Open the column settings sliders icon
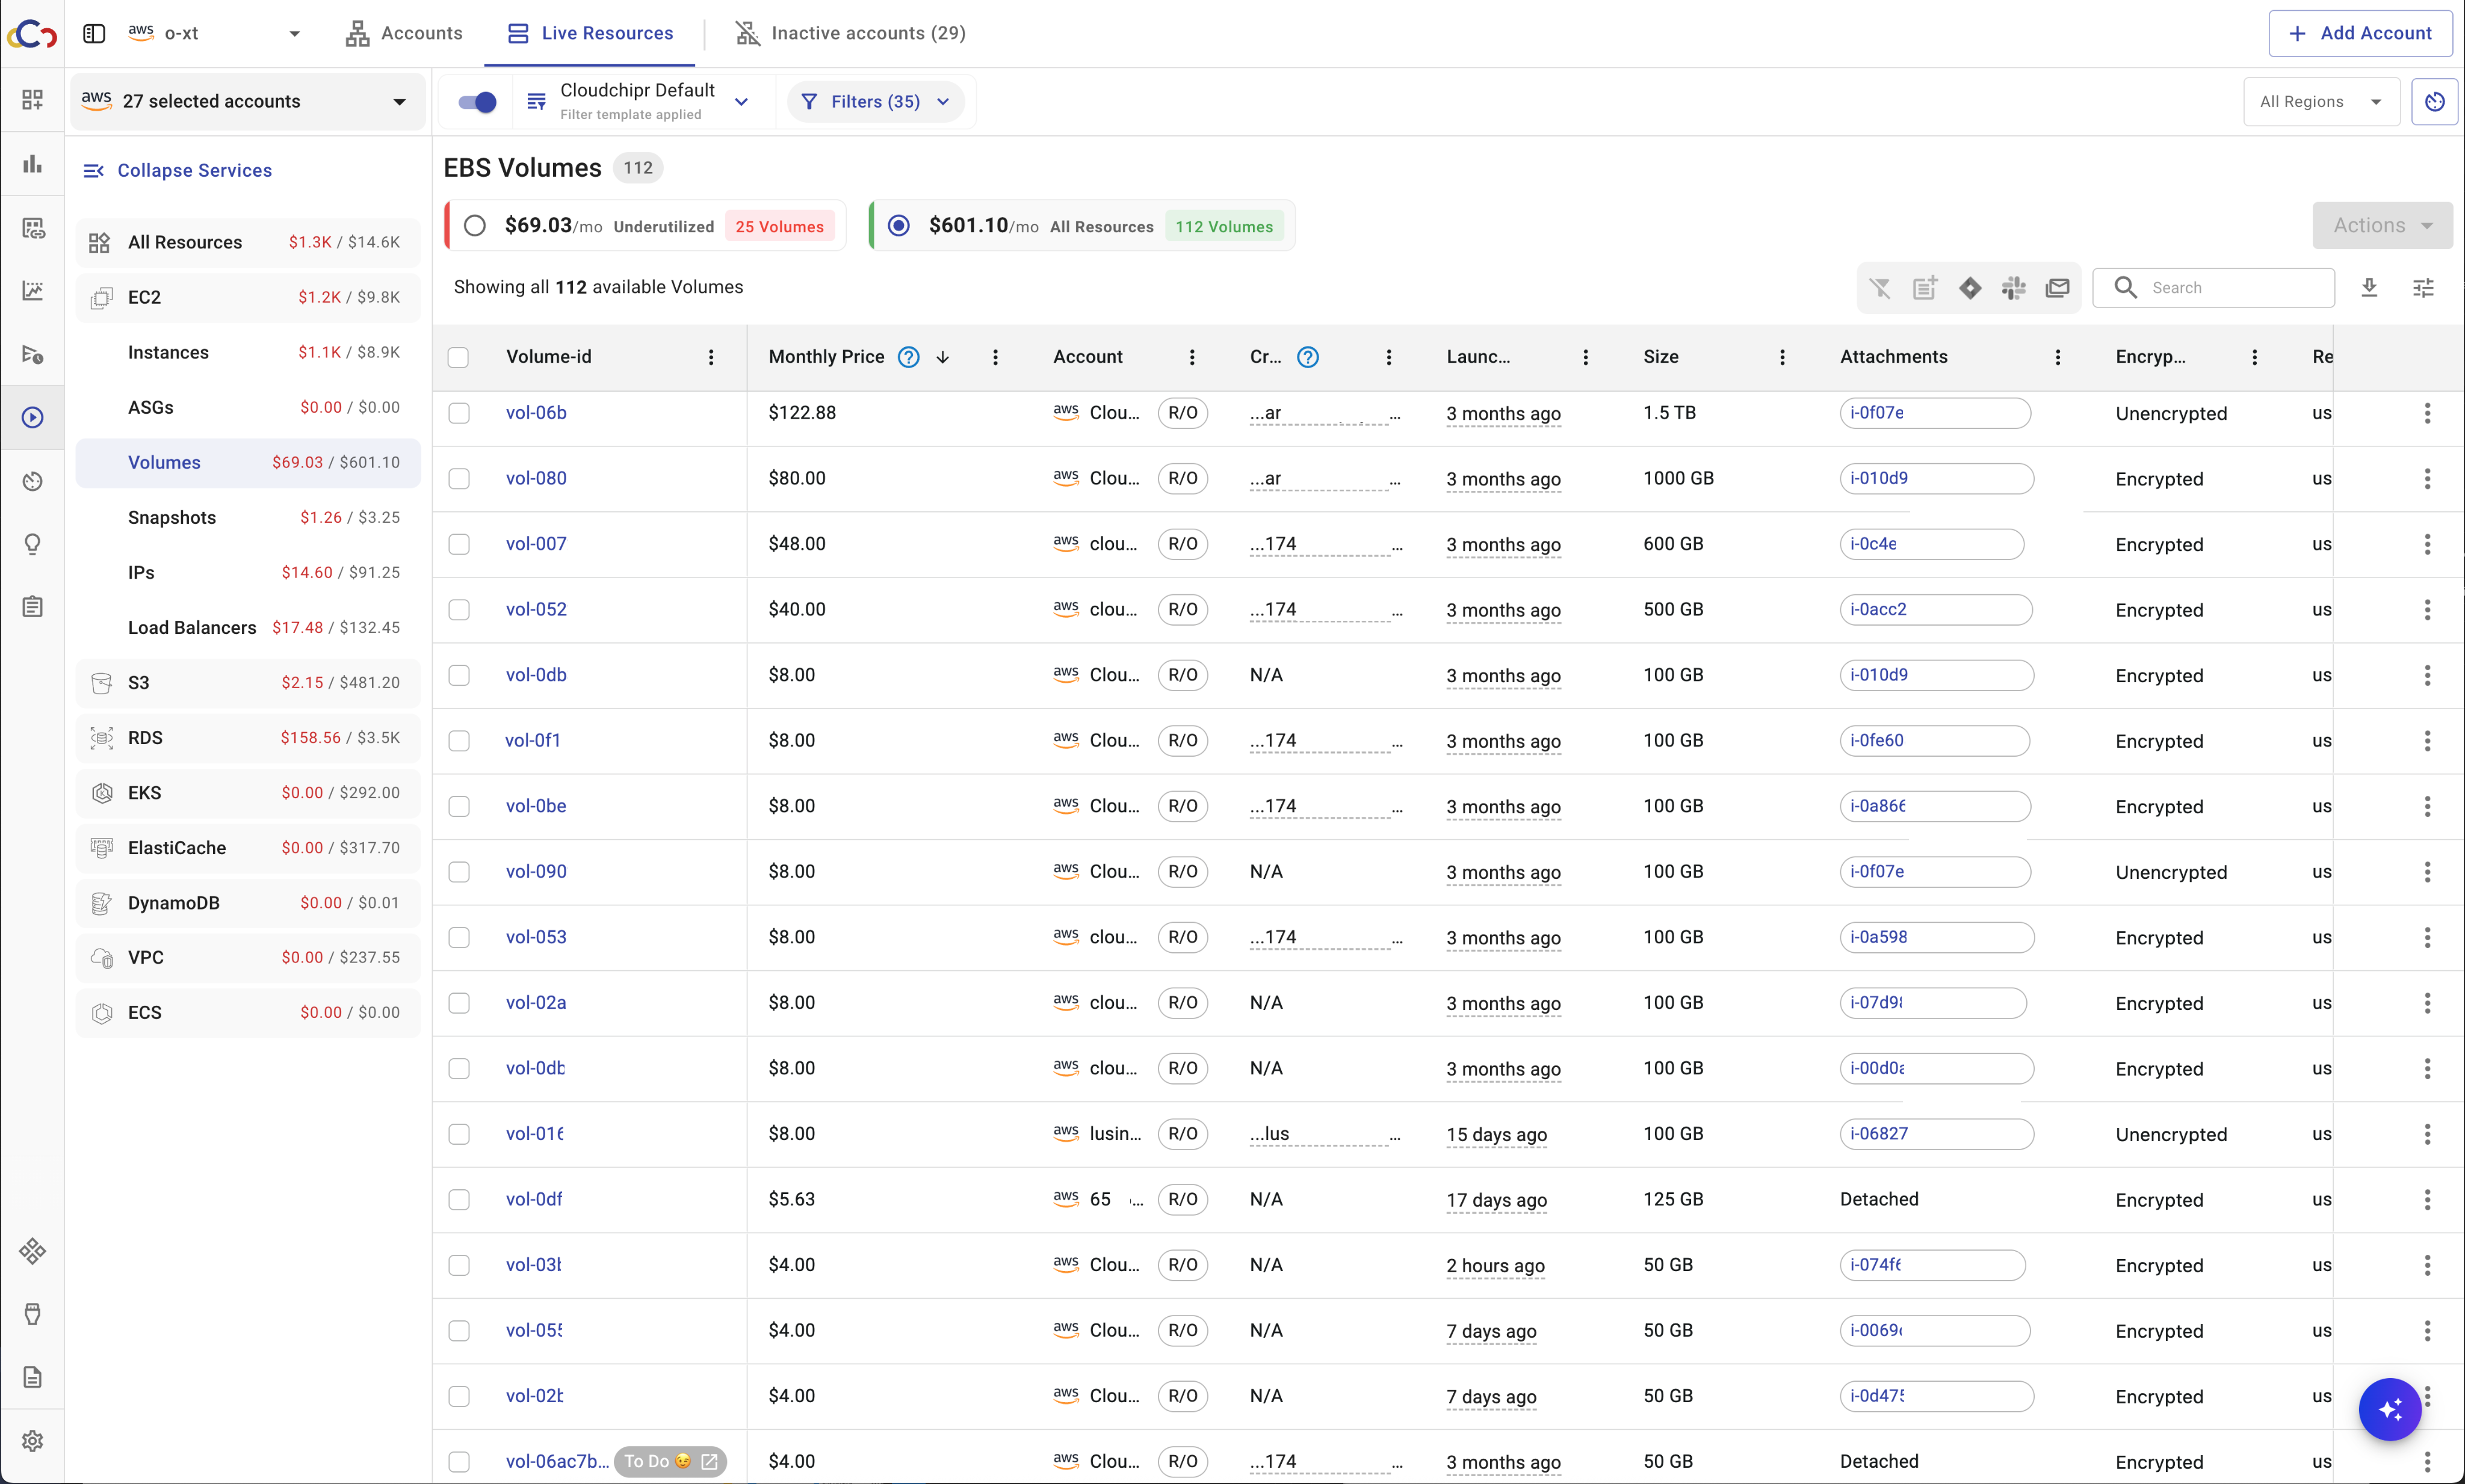Viewport: 2465px width, 1484px height. point(2423,288)
